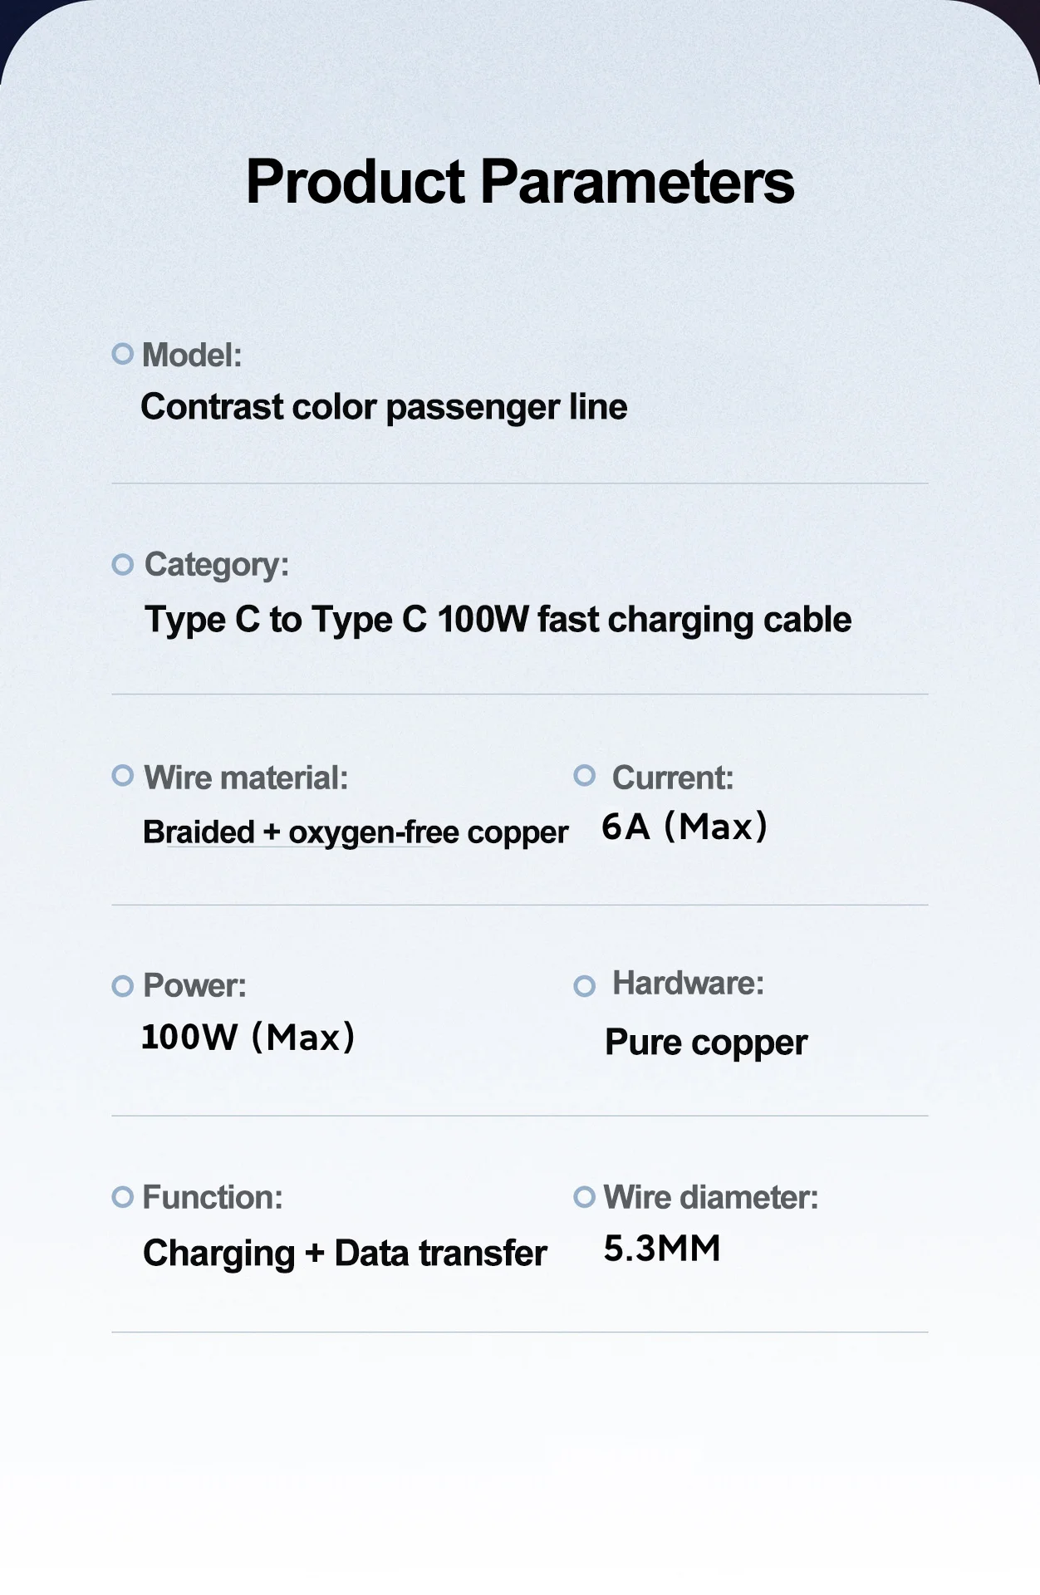Click the 5.3MM wire diameter value
The image size is (1040, 1595).
[x=662, y=1249]
